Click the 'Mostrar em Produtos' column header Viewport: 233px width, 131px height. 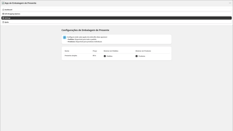point(143,51)
